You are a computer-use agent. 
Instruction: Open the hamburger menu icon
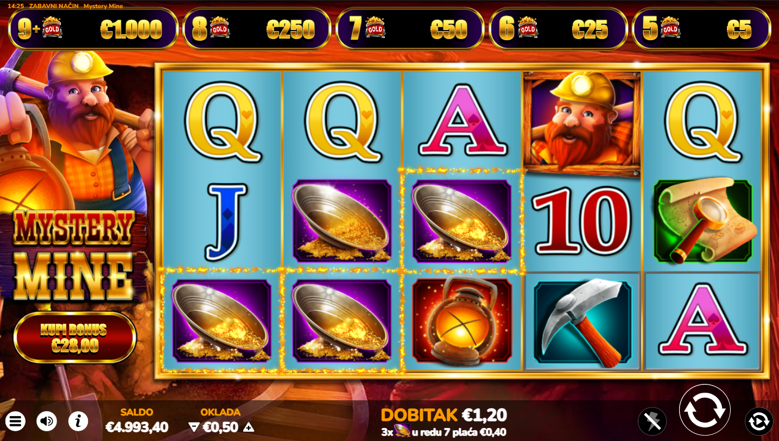click(16, 420)
